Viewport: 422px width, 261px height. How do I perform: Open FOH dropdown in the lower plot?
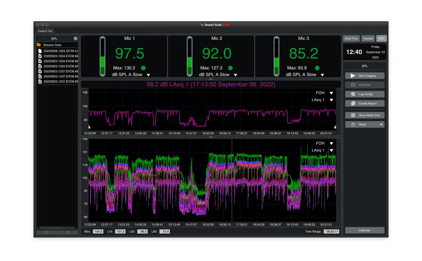(x=331, y=144)
